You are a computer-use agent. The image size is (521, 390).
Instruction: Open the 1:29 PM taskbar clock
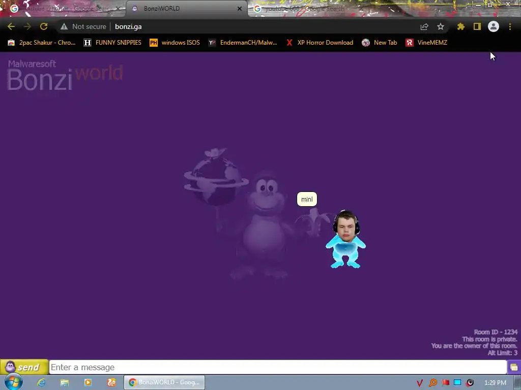[x=495, y=383]
